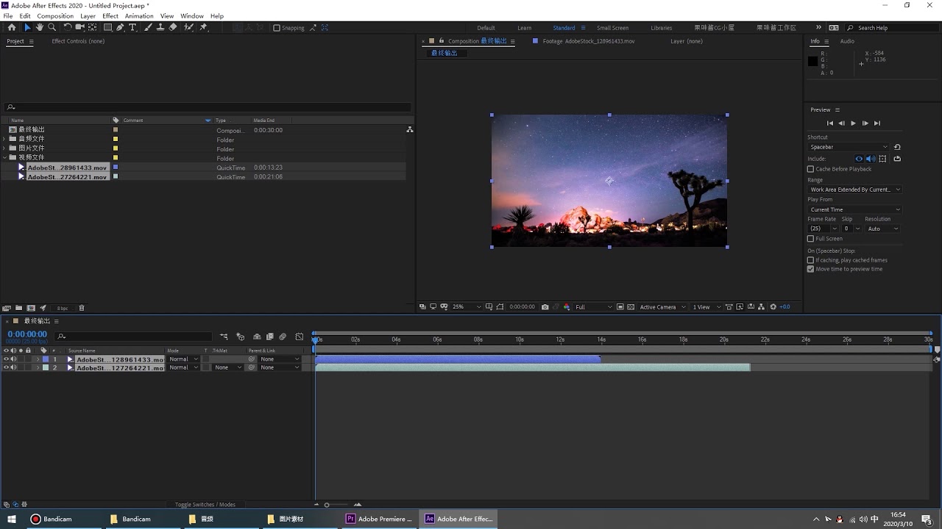Select the Clone Stamp tool
This screenshot has width=942, height=529.
160,27
